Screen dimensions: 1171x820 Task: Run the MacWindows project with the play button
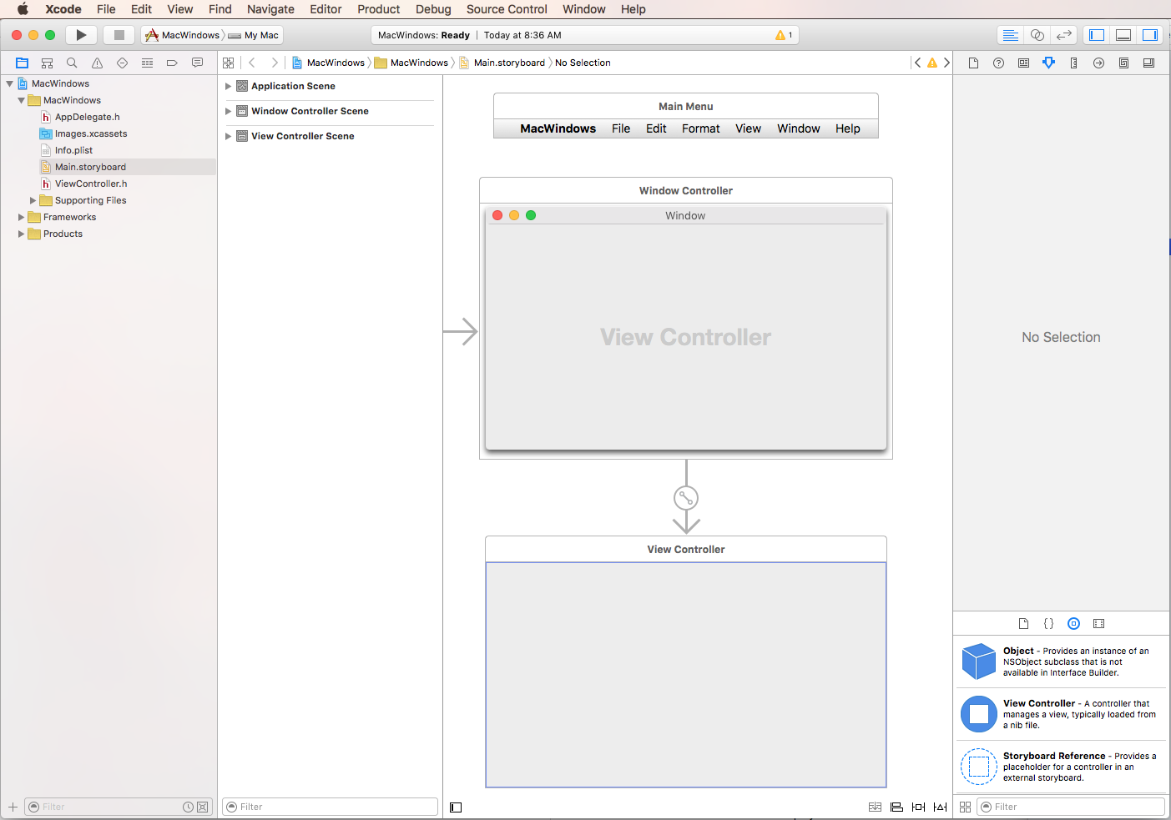point(80,34)
